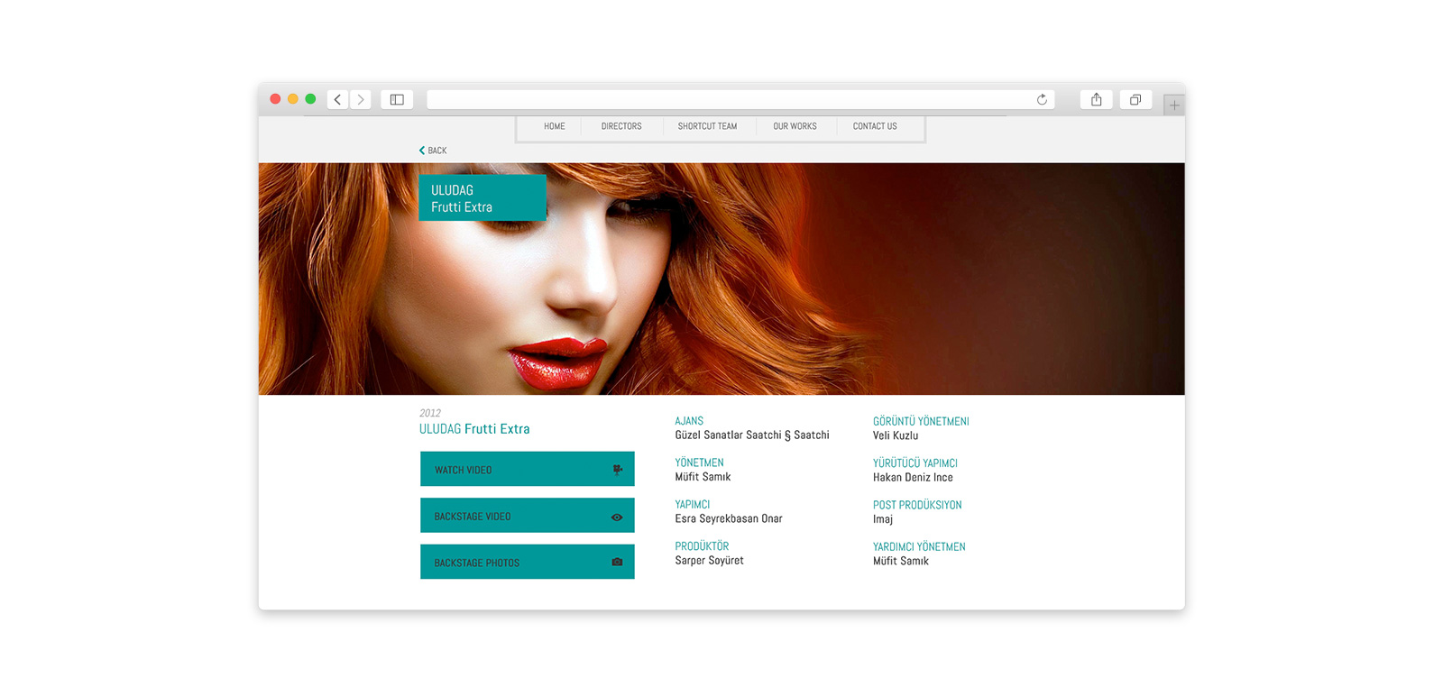
Task: Reload the page with the refresh icon
Action: tap(1042, 99)
